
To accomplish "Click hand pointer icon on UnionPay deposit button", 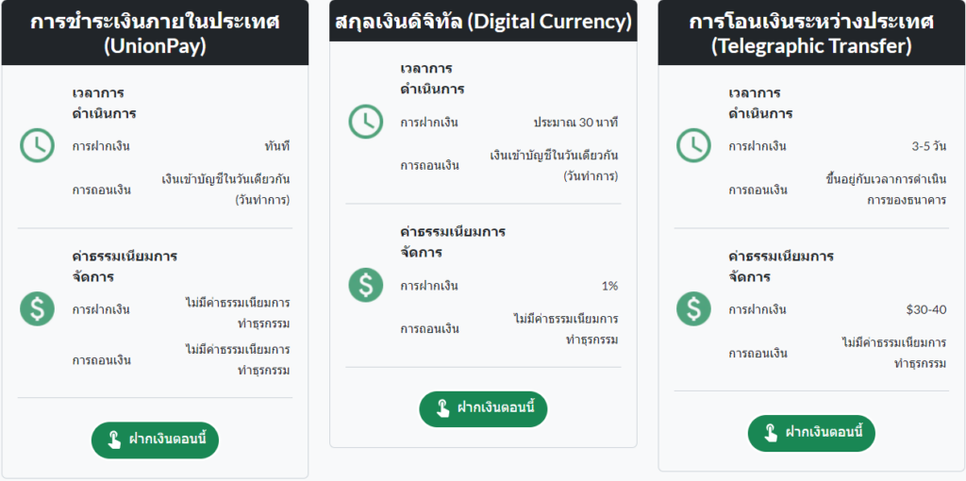I will click(x=114, y=440).
